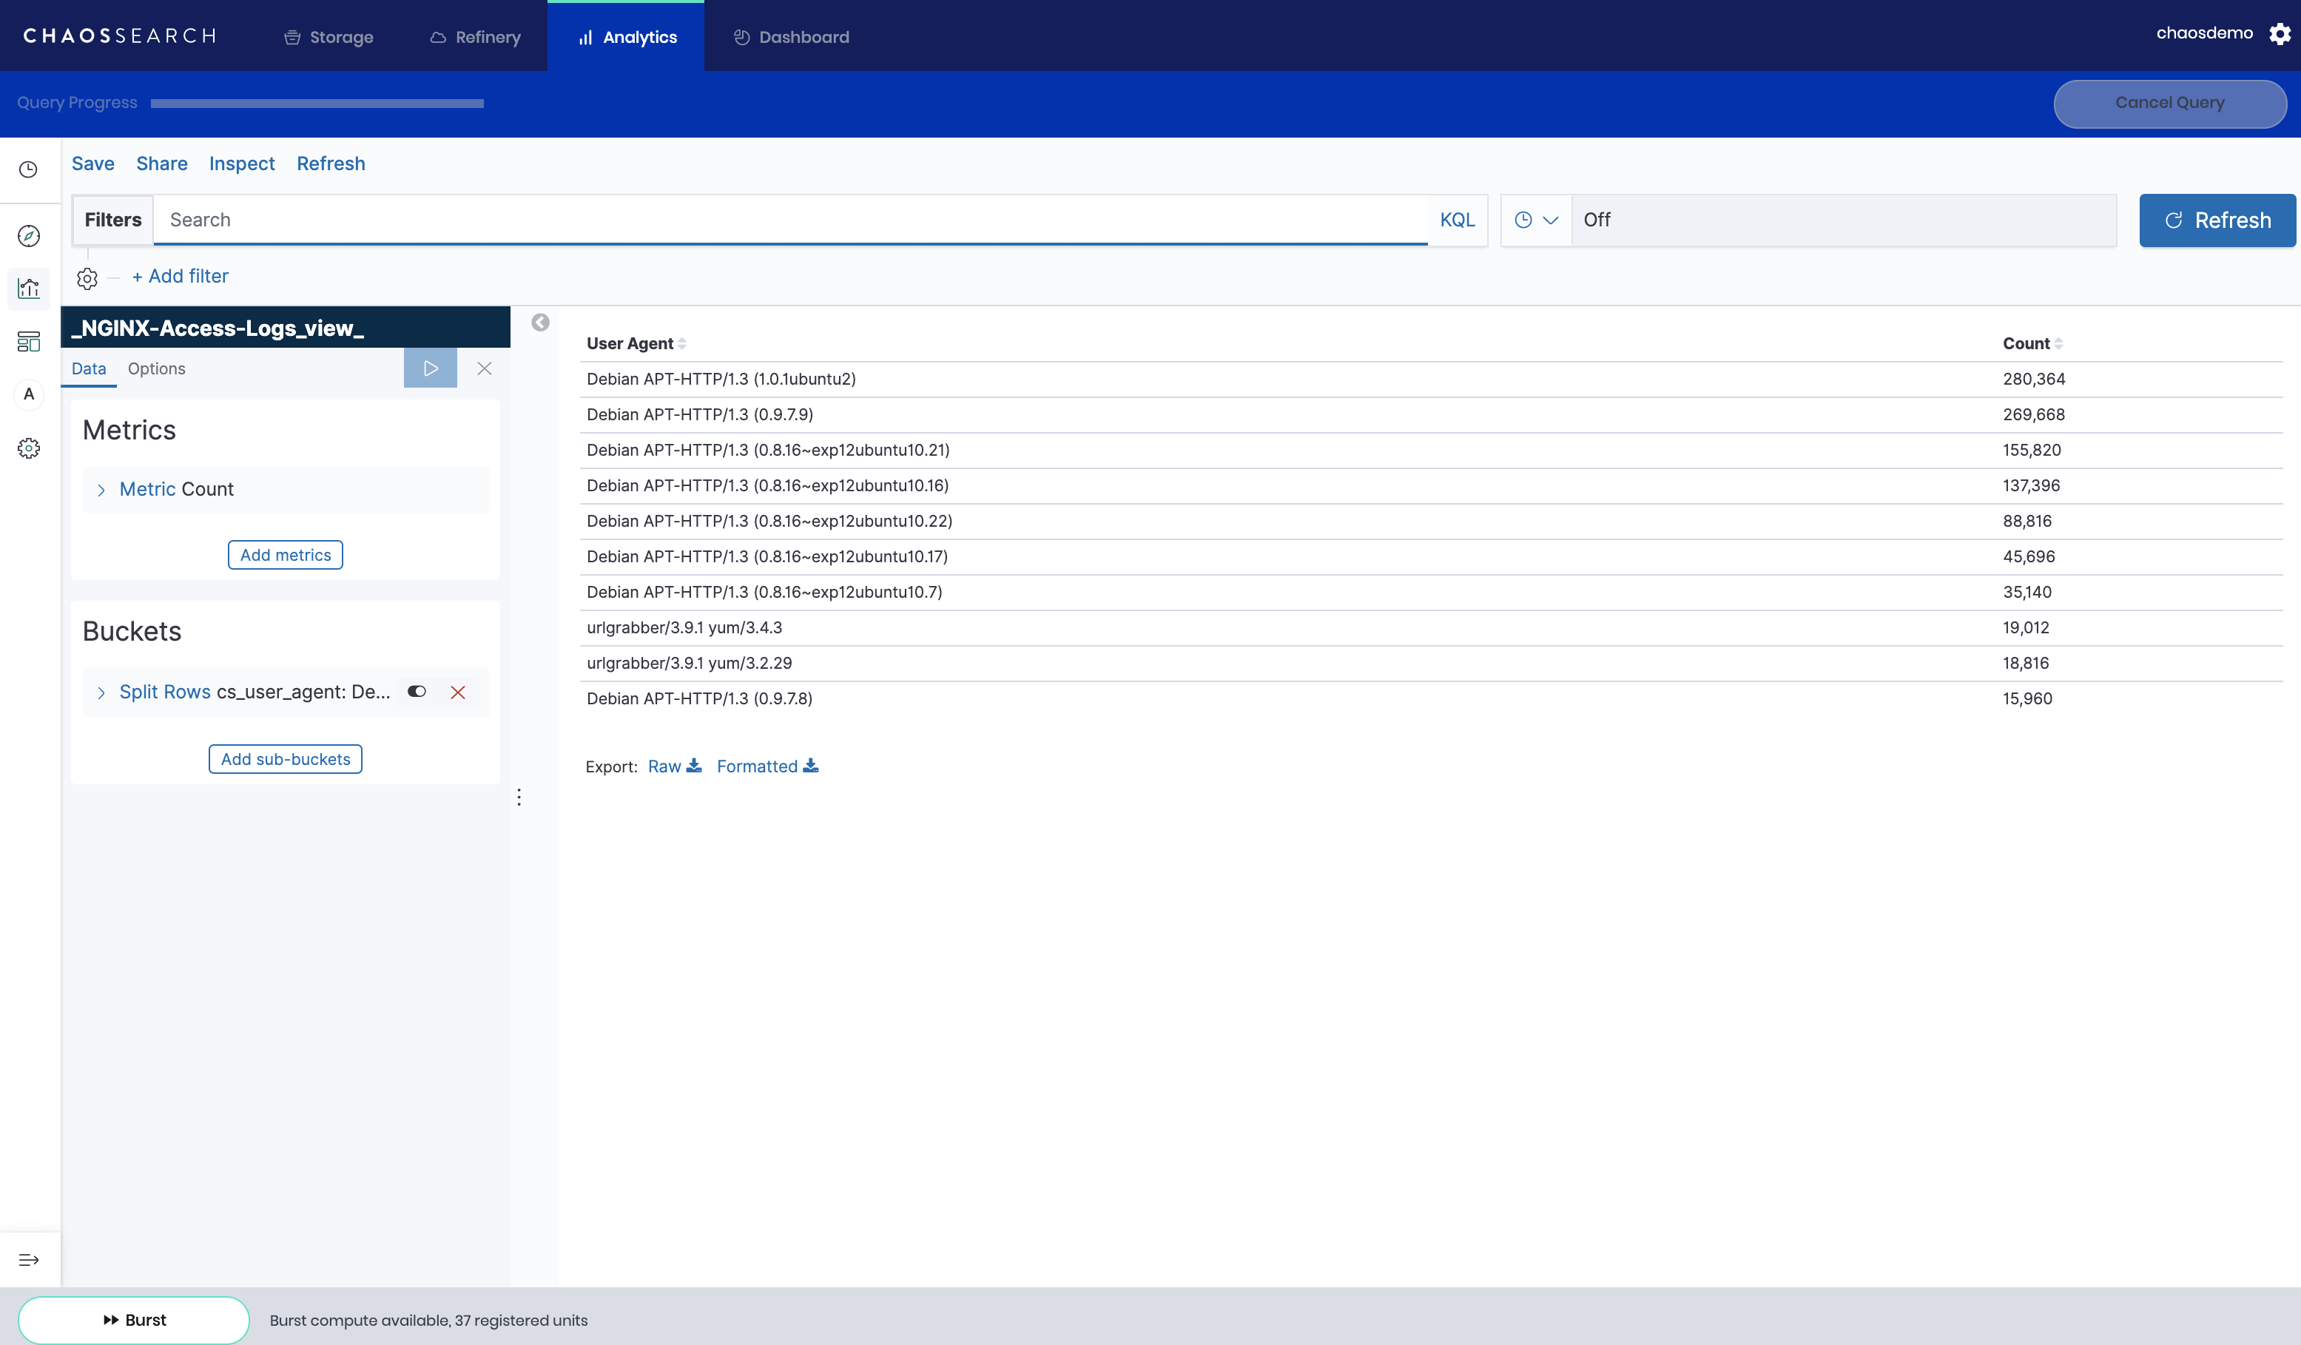Expand the Split Rows cs_user_agent bucket

[x=101, y=692]
